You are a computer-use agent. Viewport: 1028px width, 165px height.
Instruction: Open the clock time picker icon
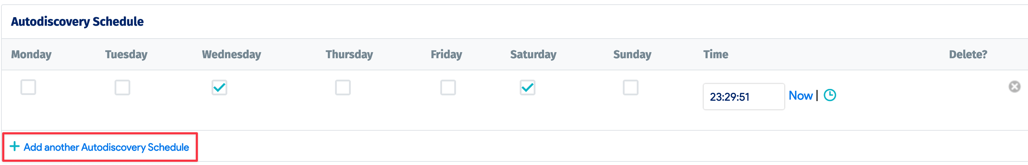830,95
